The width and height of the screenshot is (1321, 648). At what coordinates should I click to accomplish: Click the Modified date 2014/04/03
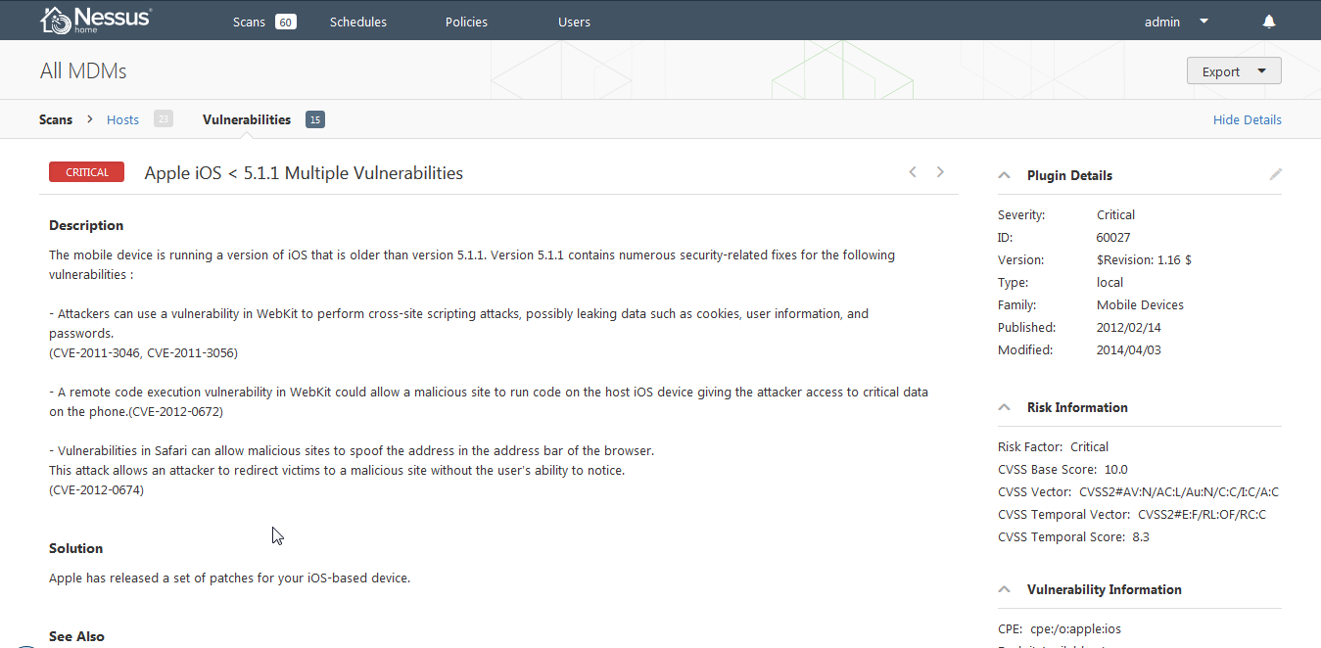pos(1129,349)
